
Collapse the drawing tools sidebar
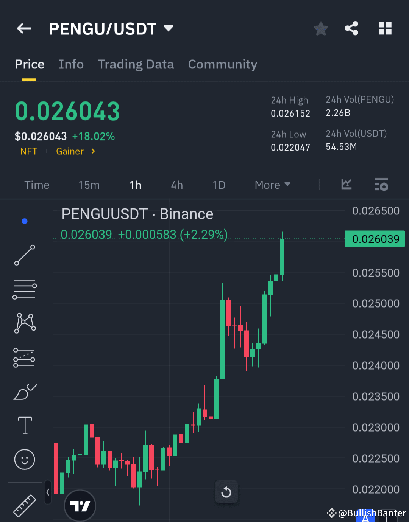[48, 492]
